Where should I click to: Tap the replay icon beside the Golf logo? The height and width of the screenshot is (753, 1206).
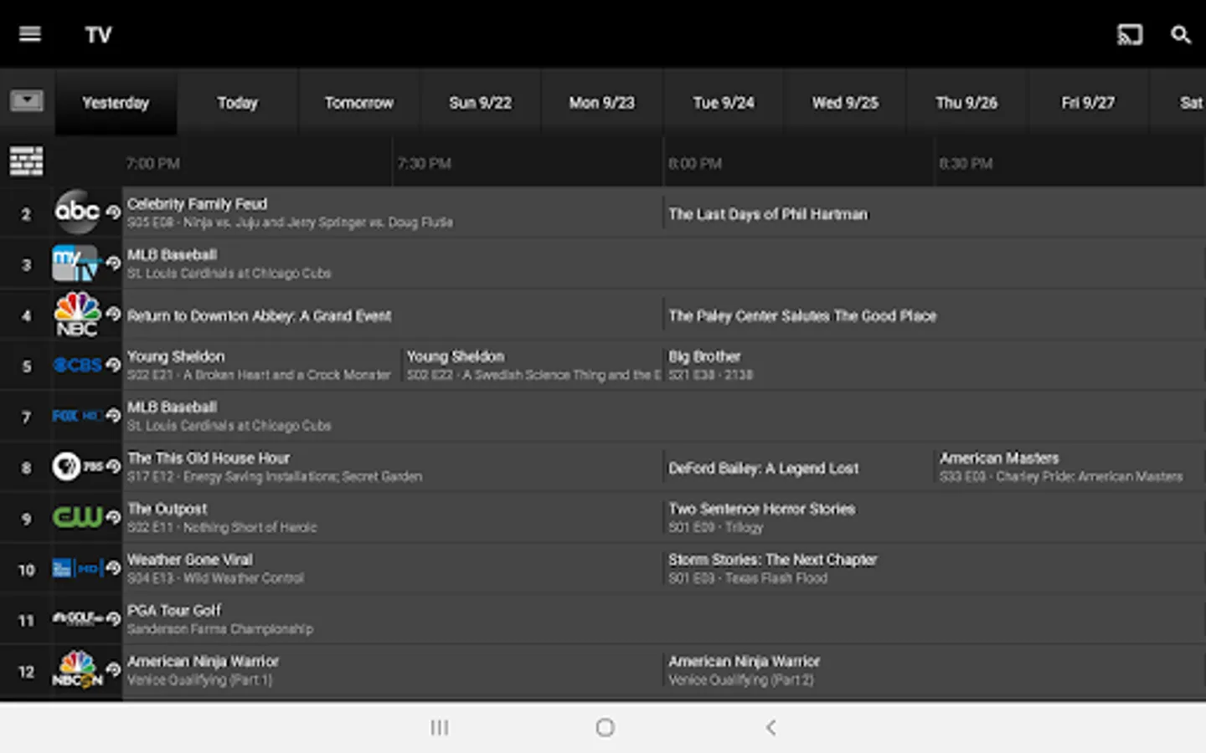coord(113,618)
